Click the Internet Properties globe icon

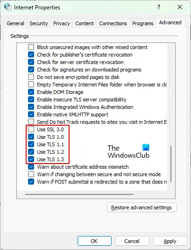[x=7, y=7]
